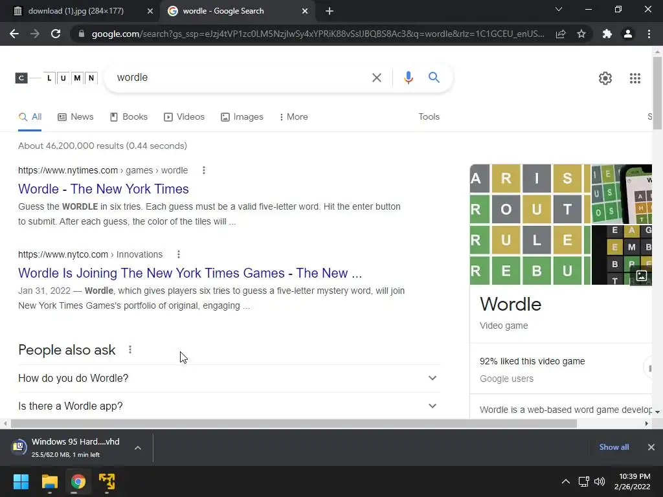The image size is (663, 497).
Task: Open the Windows Start menu
Action: click(21, 481)
